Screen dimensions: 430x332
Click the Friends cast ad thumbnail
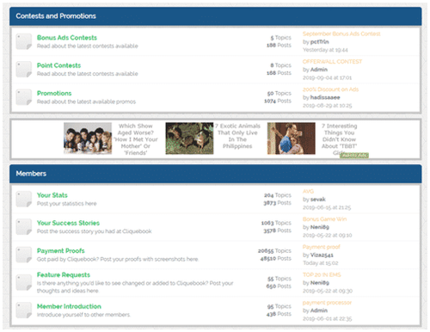(88, 138)
